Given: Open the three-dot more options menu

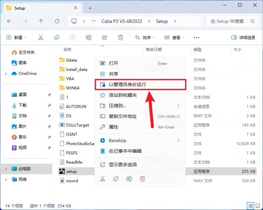Looking at the screenshot, I should click(x=197, y=38).
